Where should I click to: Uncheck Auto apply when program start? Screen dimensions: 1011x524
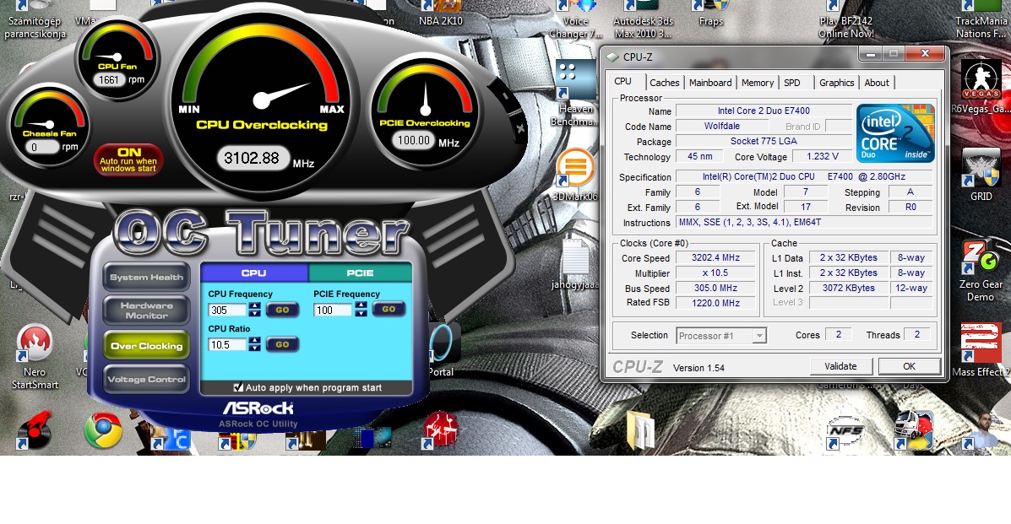click(238, 387)
